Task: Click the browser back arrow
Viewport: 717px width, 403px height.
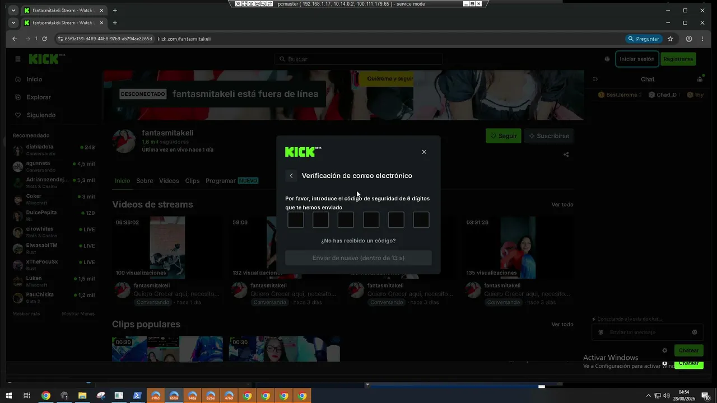Action: [15, 39]
